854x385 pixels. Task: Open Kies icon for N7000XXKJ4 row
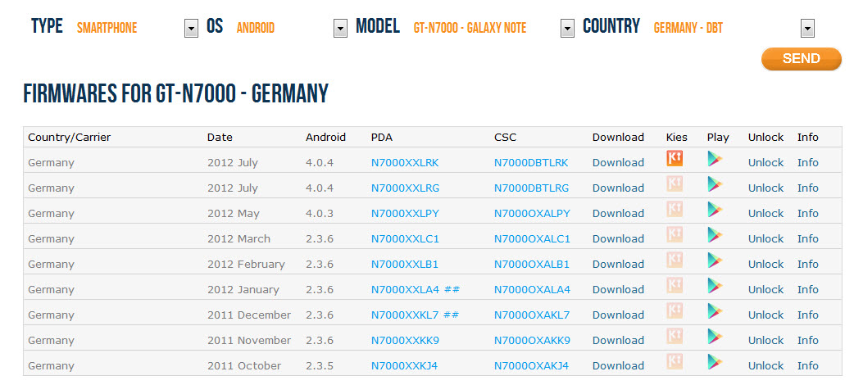pyautogui.click(x=675, y=361)
